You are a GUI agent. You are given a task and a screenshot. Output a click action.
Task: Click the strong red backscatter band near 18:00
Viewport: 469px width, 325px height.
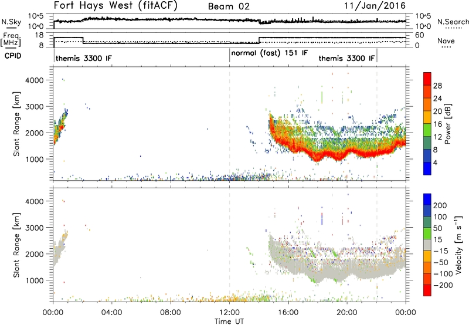(317, 155)
